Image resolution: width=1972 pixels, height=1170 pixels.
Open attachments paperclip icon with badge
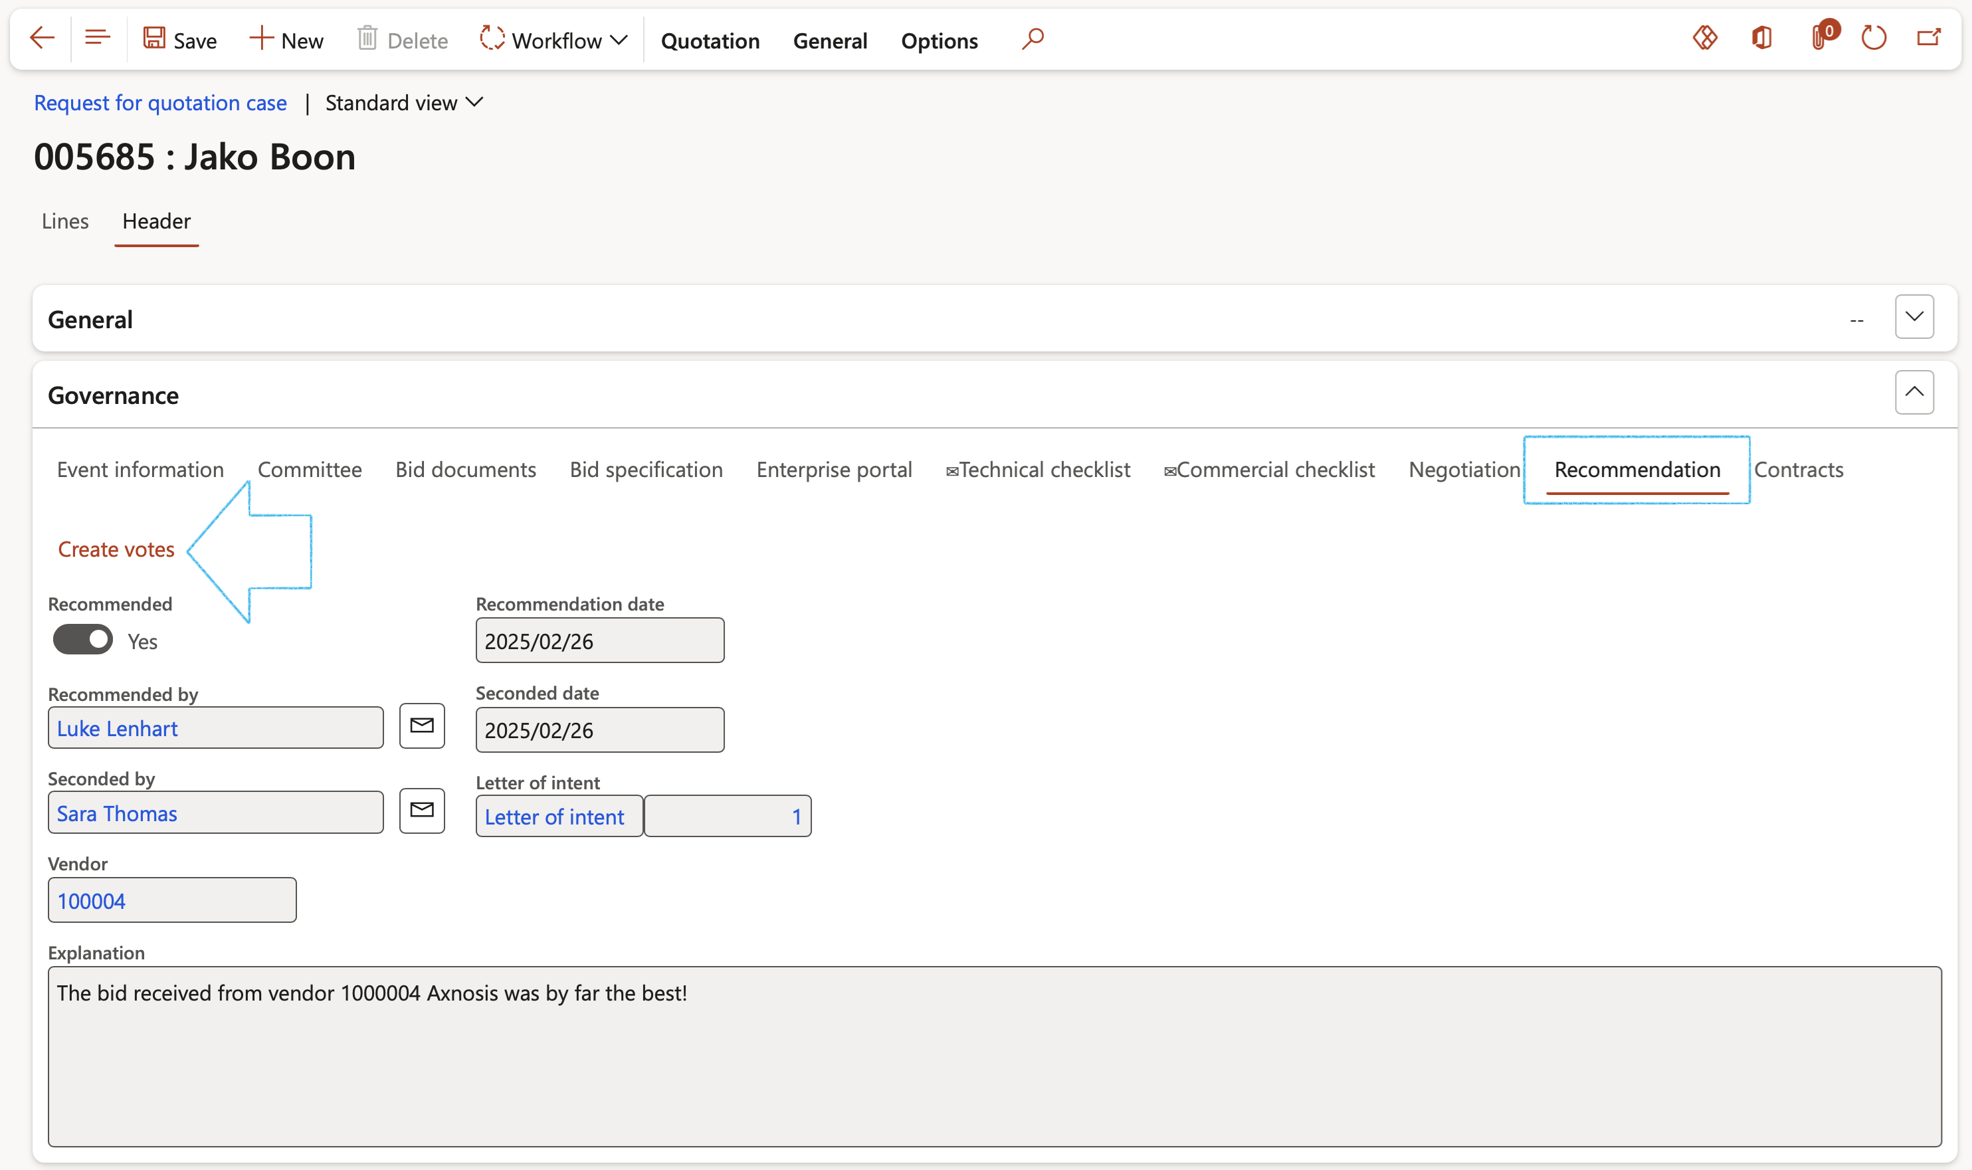(x=1821, y=38)
